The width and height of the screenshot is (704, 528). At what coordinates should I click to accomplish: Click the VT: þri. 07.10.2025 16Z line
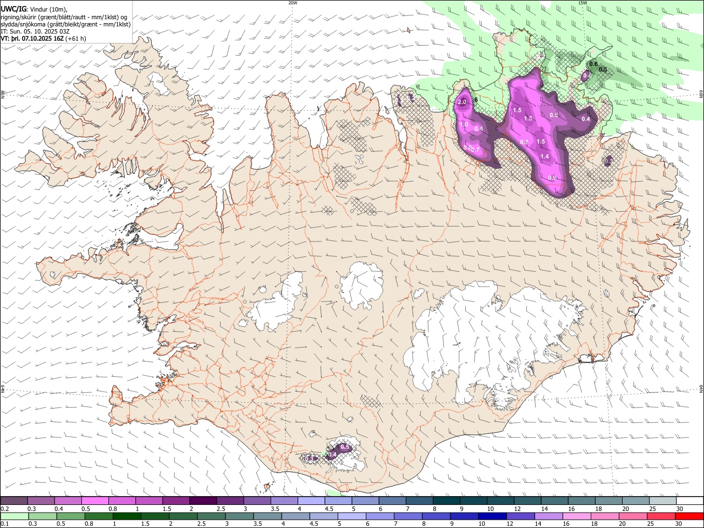(x=43, y=38)
